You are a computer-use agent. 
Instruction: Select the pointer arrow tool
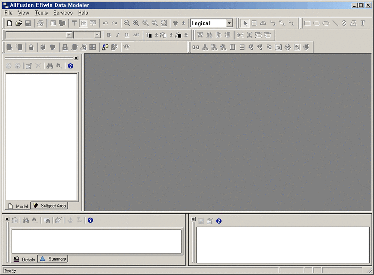tap(245, 23)
